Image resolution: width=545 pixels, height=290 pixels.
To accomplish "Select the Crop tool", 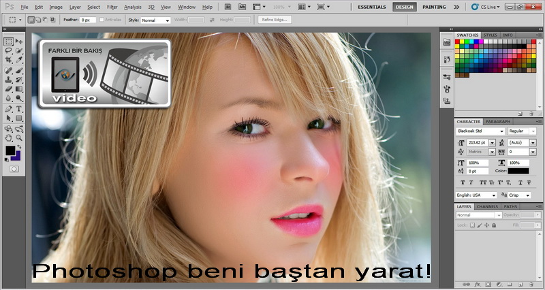I will pos(9,60).
